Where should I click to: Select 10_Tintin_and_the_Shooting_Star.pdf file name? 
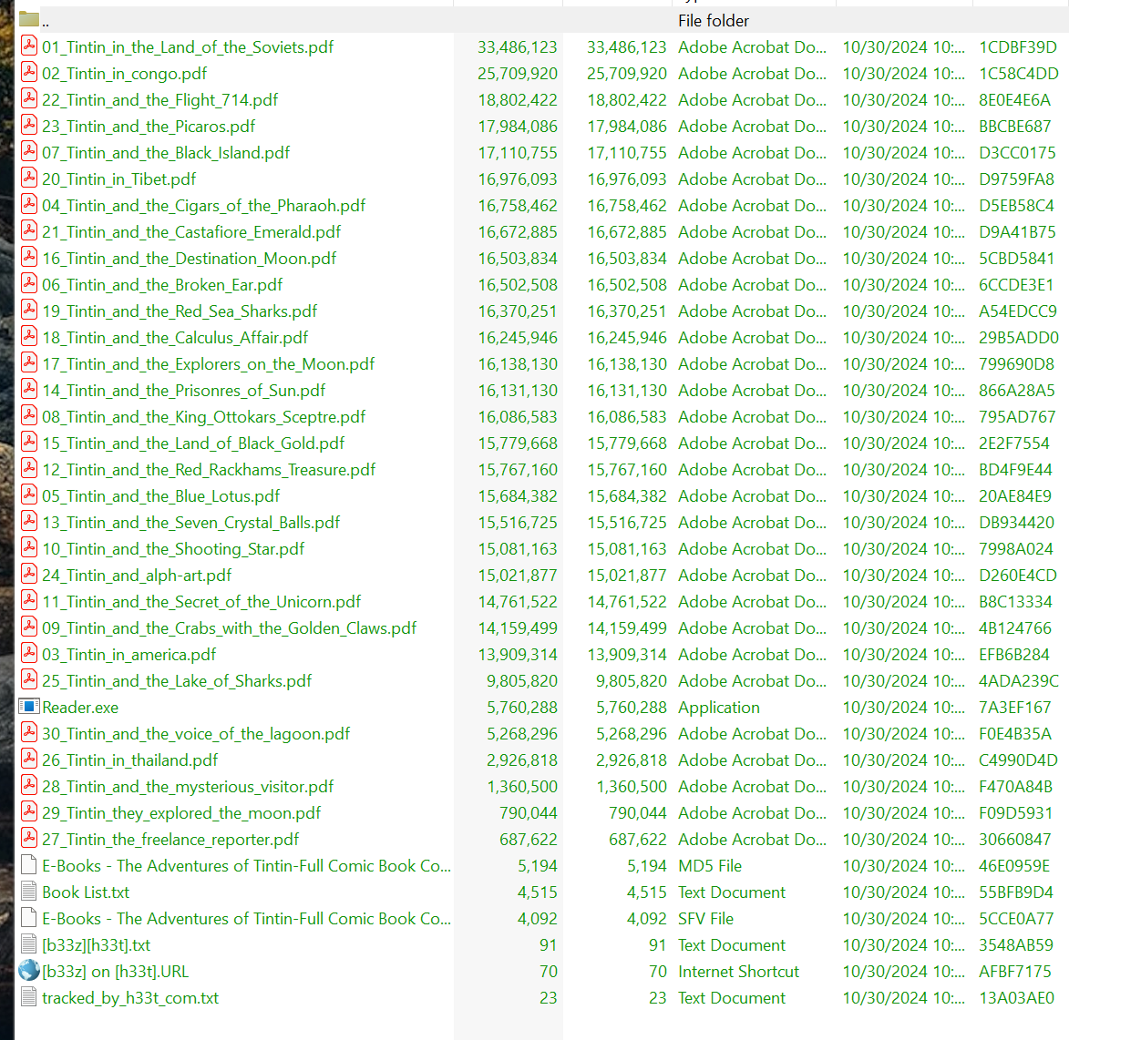pyautogui.click(x=173, y=549)
